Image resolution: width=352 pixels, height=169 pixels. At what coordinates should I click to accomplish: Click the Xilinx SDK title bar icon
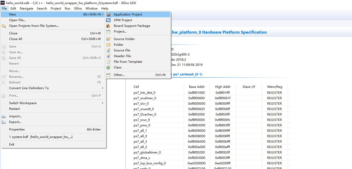[2, 3]
